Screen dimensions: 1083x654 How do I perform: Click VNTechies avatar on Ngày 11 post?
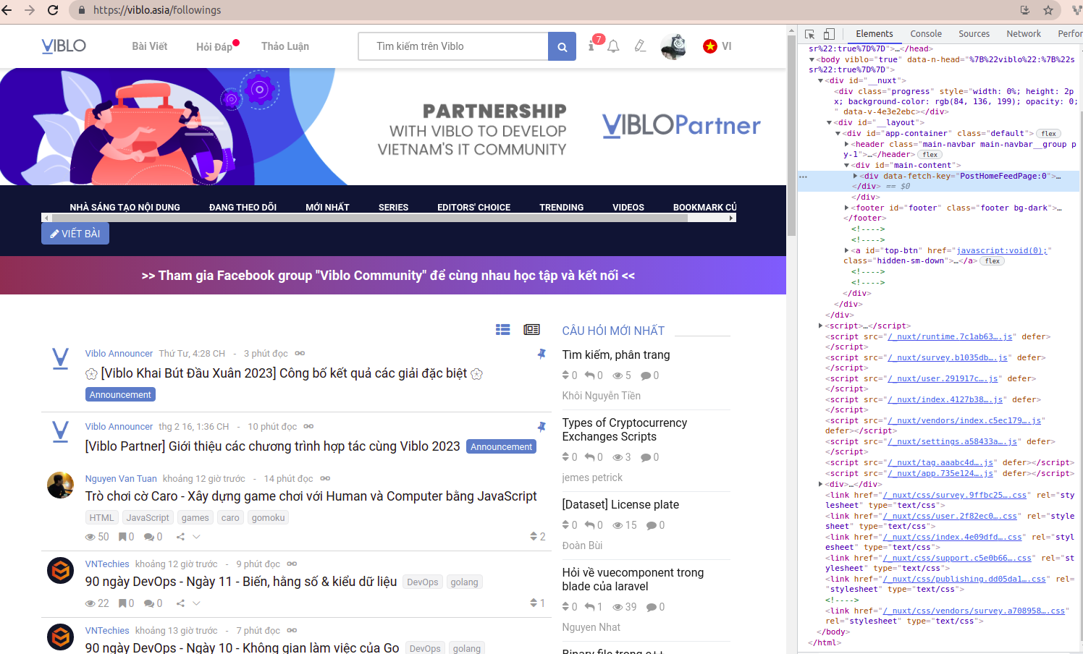pos(60,571)
